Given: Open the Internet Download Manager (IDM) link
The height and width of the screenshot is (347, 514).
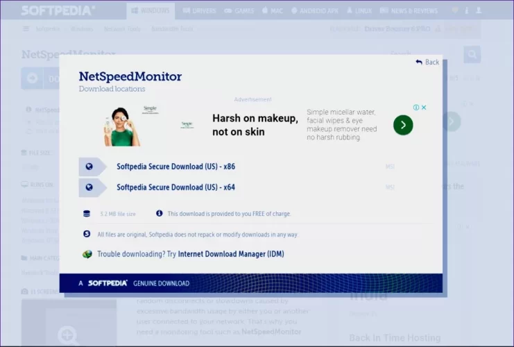Looking at the screenshot, I should pos(230,254).
